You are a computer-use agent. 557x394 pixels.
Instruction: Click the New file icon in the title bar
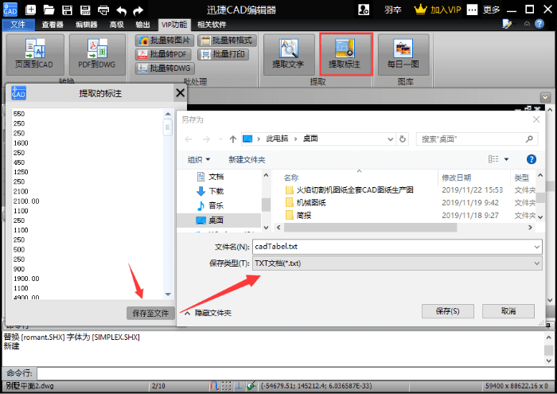pyautogui.click(x=30, y=10)
